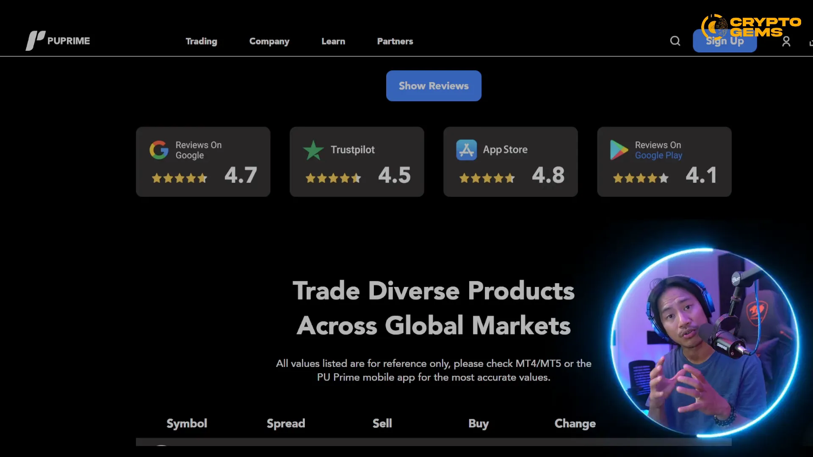Viewport: 813px width, 457px height.
Task: Click the Google reviews star row
Action: [180, 178]
